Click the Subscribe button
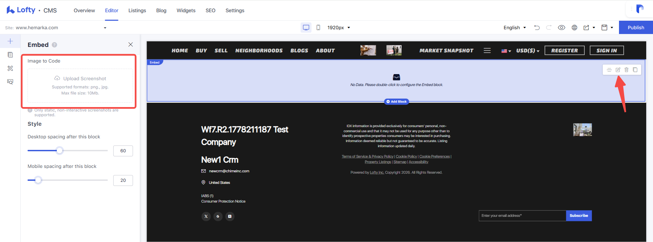 tap(579, 216)
